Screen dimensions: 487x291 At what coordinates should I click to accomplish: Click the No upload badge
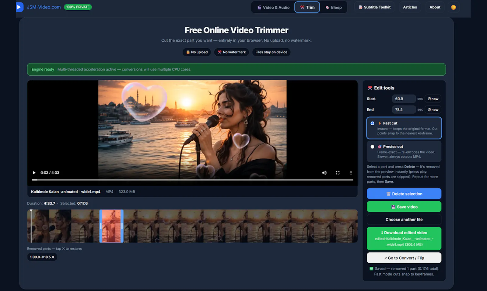click(x=197, y=52)
